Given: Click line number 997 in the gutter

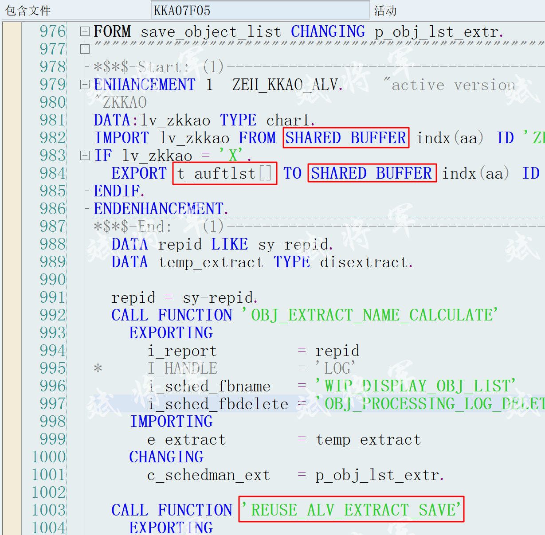Looking at the screenshot, I should 53,404.
